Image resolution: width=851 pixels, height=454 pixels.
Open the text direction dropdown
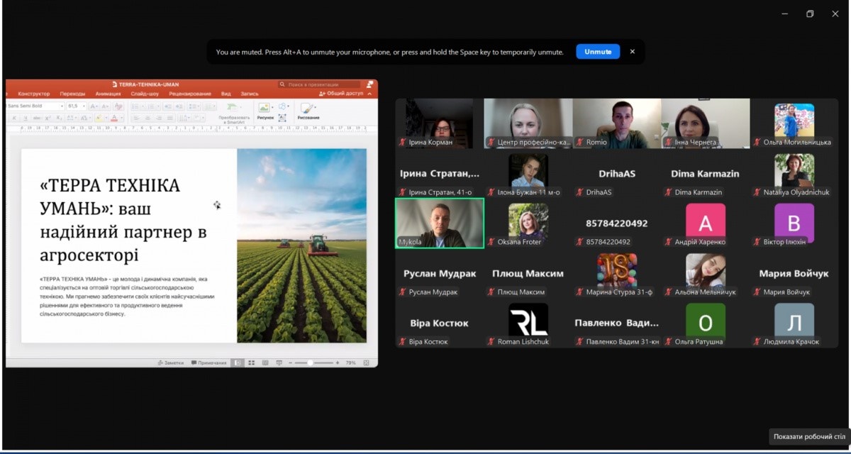click(185, 118)
